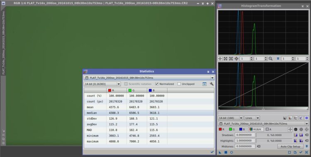Click the gray grid crosshair readout icon

pyautogui.click(x=301, y=129)
